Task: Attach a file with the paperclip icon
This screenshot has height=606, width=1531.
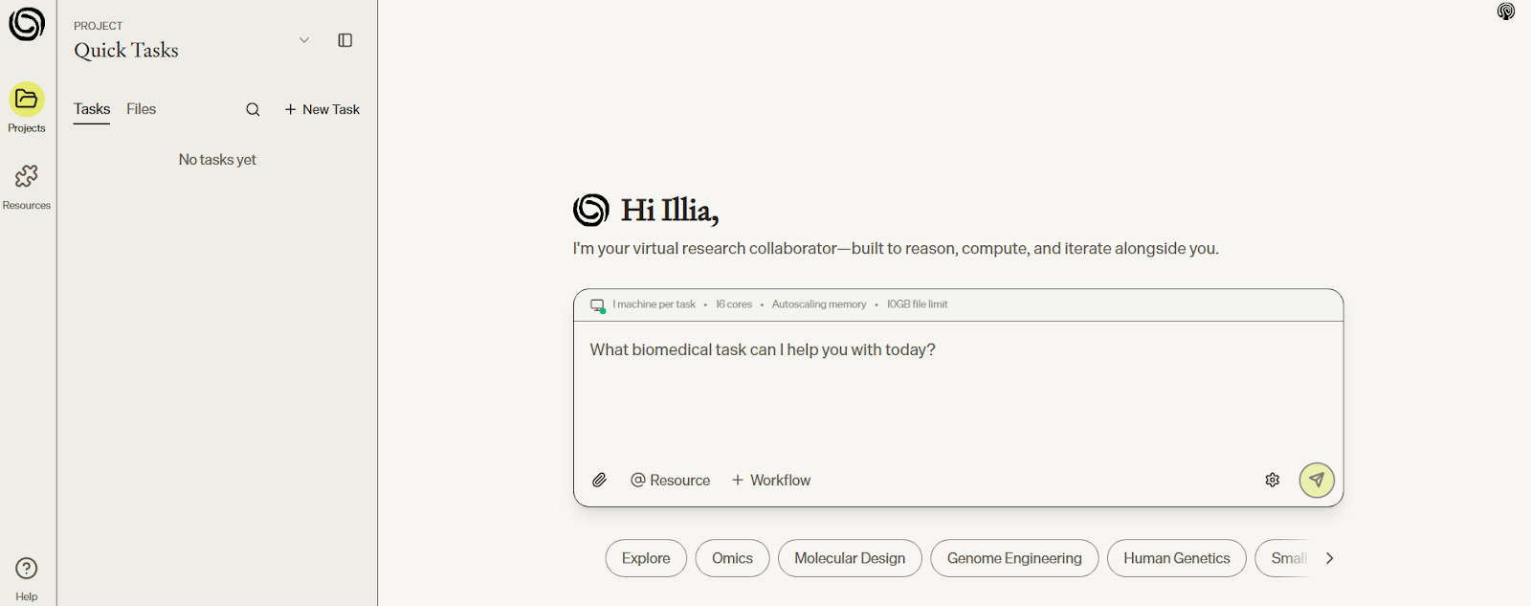Action: point(600,481)
